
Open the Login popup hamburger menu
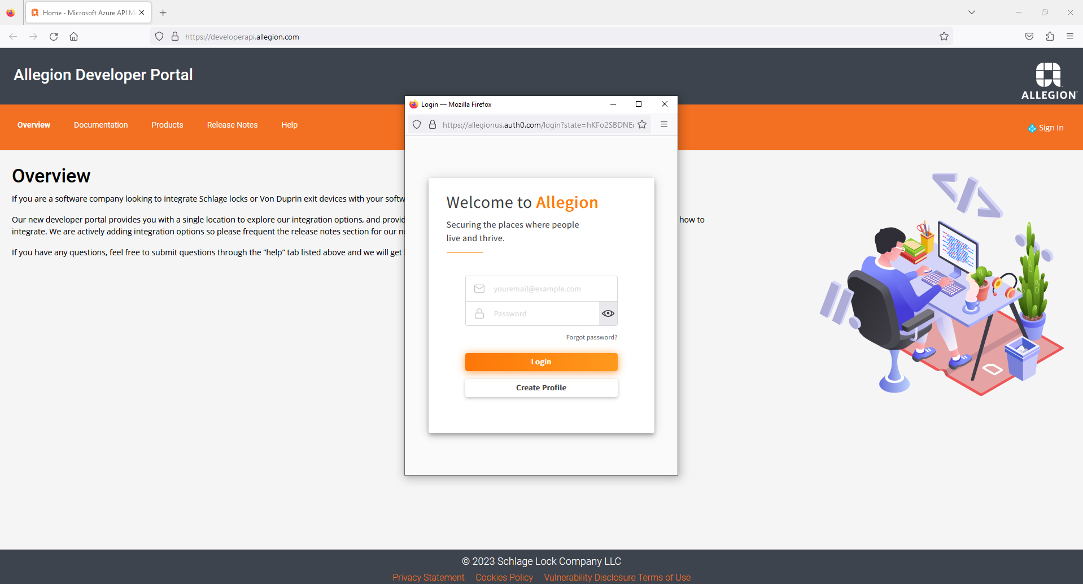point(664,124)
